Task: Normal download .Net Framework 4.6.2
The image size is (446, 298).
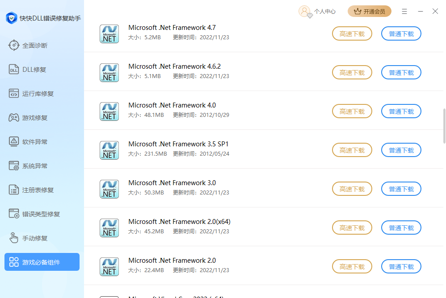Action: point(401,73)
